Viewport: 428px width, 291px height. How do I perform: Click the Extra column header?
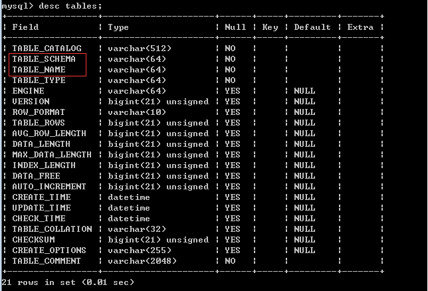[x=360, y=27]
